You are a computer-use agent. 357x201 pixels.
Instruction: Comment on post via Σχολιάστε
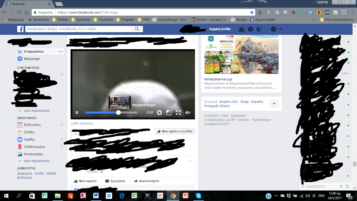[115, 181]
